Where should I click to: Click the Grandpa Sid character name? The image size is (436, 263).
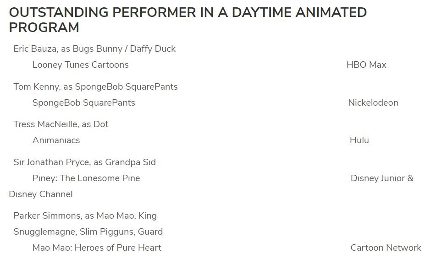pos(131,162)
